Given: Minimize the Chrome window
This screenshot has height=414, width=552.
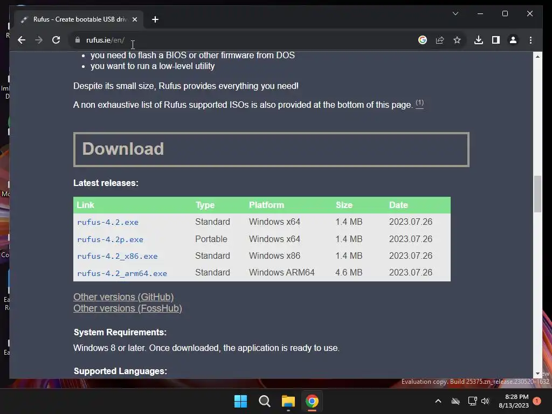Looking at the screenshot, I should (x=480, y=13).
